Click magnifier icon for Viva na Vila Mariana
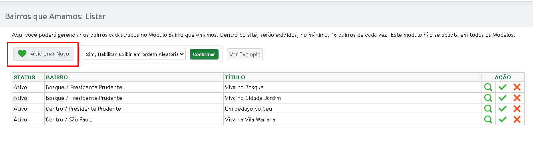This screenshot has width=533, height=157. tap(488, 119)
